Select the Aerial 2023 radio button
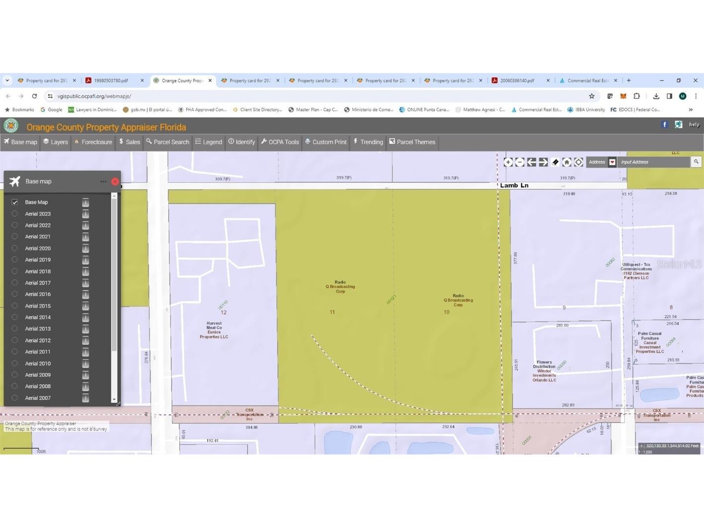The width and height of the screenshot is (704, 528). (x=15, y=214)
